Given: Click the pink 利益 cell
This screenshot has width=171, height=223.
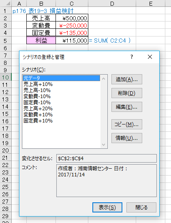Looking at the screenshot, I should 41,41.
